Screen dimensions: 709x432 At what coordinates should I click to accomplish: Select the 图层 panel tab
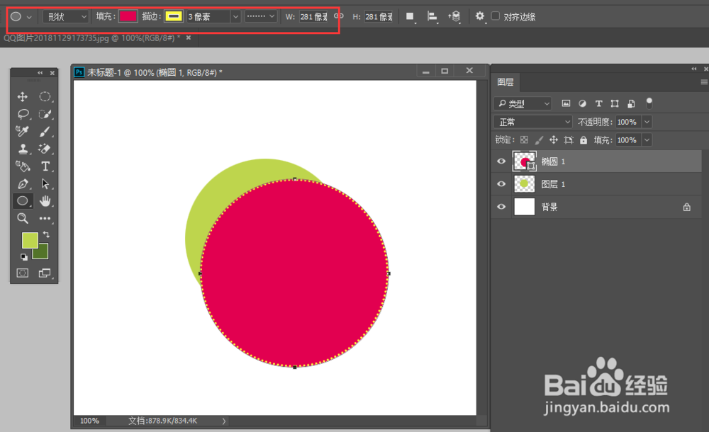pyautogui.click(x=505, y=81)
